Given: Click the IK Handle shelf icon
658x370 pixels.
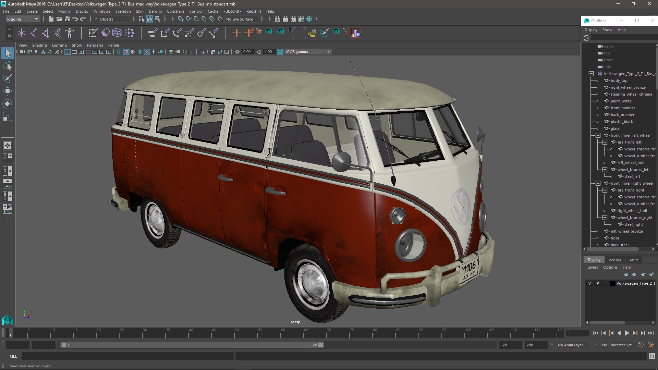Looking at the screenshot, I should pos(46,33).
